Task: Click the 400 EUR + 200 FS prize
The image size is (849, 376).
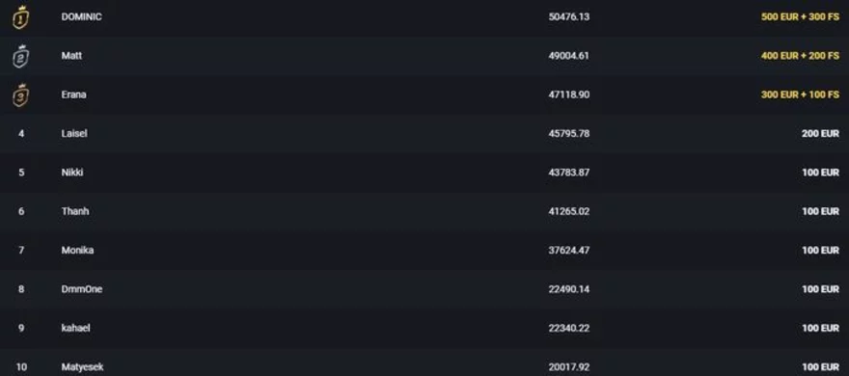Action: 800,56
